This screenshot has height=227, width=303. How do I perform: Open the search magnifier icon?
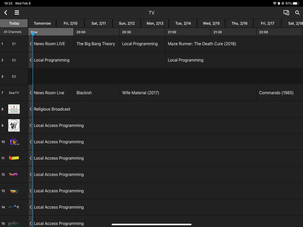(x=298, y=13)
